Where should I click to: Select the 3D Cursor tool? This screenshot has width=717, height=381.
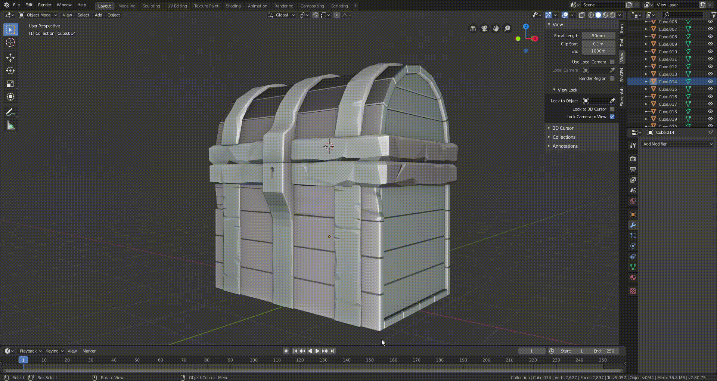[x=10, y=43]
